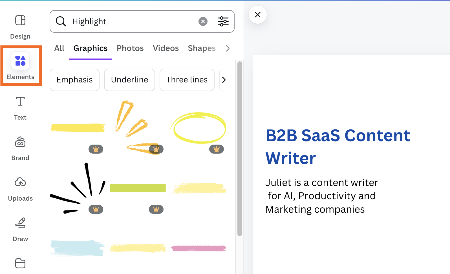Show more category tabs with arrow

[228, 48]
